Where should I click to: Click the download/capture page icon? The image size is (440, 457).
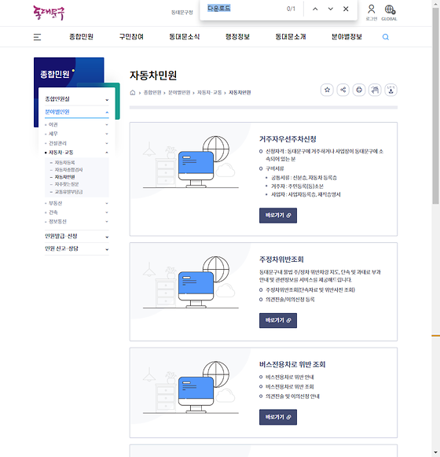(390, 90)
